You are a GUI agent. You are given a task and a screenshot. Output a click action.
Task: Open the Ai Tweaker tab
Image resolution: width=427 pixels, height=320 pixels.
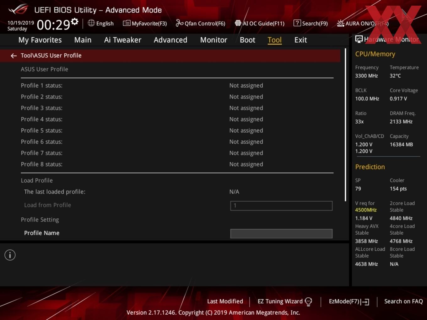(x=123, y=40)
